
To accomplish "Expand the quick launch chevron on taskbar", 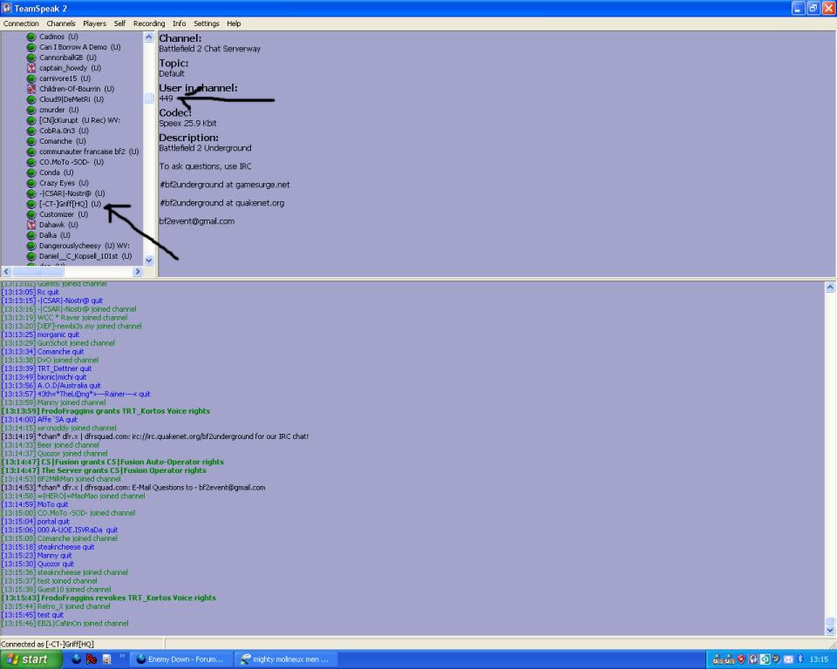I will point(122,656).
